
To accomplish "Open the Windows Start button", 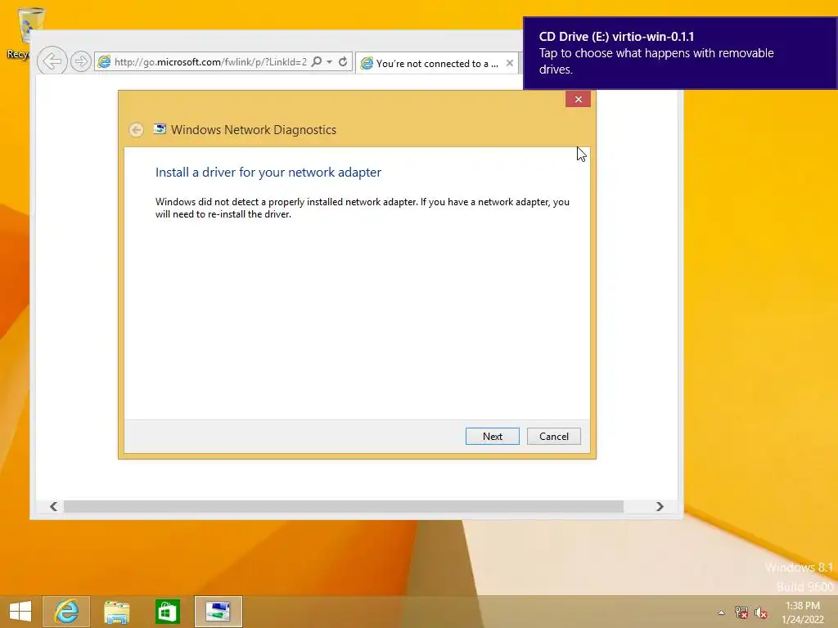I will click(x=20, y=612).
